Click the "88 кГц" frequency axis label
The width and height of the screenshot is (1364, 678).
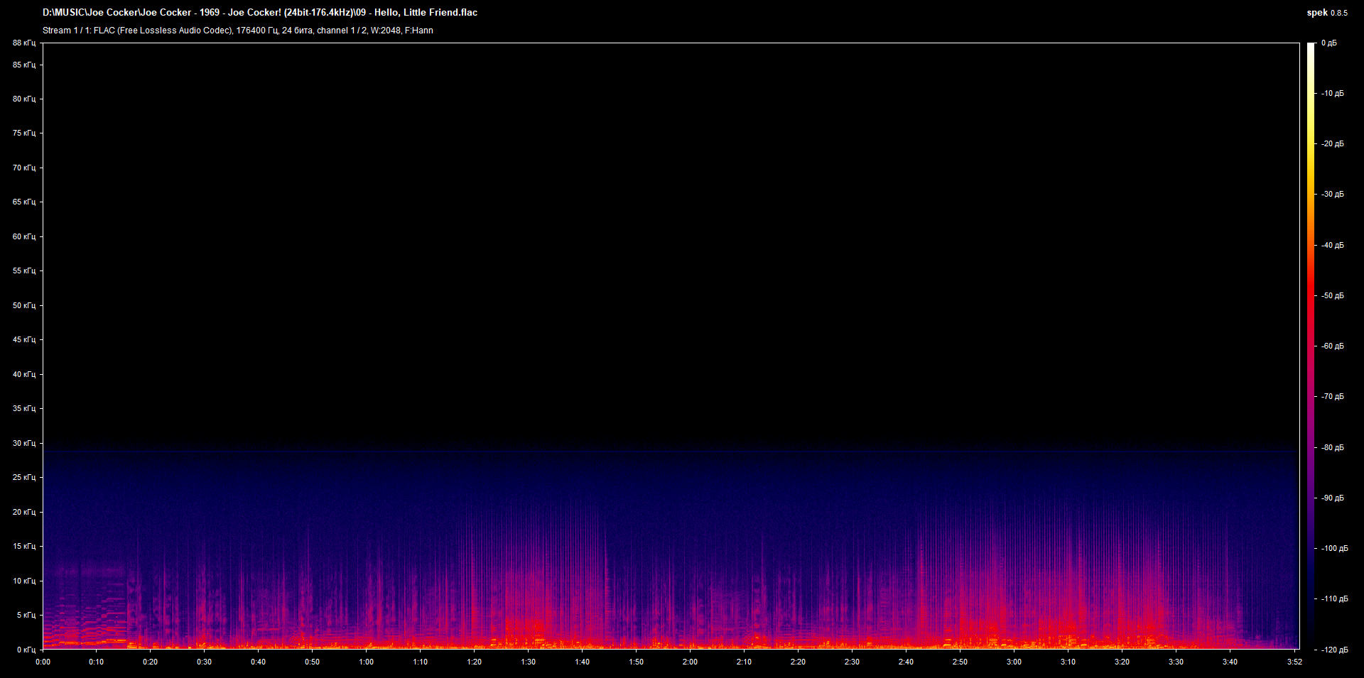click(x=24, y=43)
